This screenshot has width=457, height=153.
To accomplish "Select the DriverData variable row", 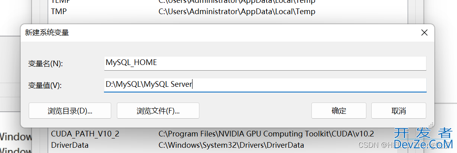I will pos(227,145).
